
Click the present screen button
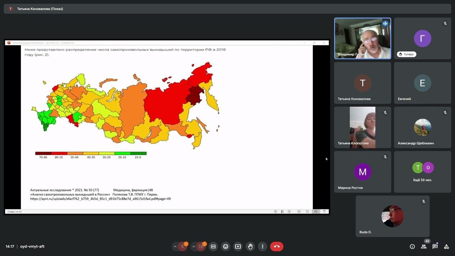(x=238, y=246)
